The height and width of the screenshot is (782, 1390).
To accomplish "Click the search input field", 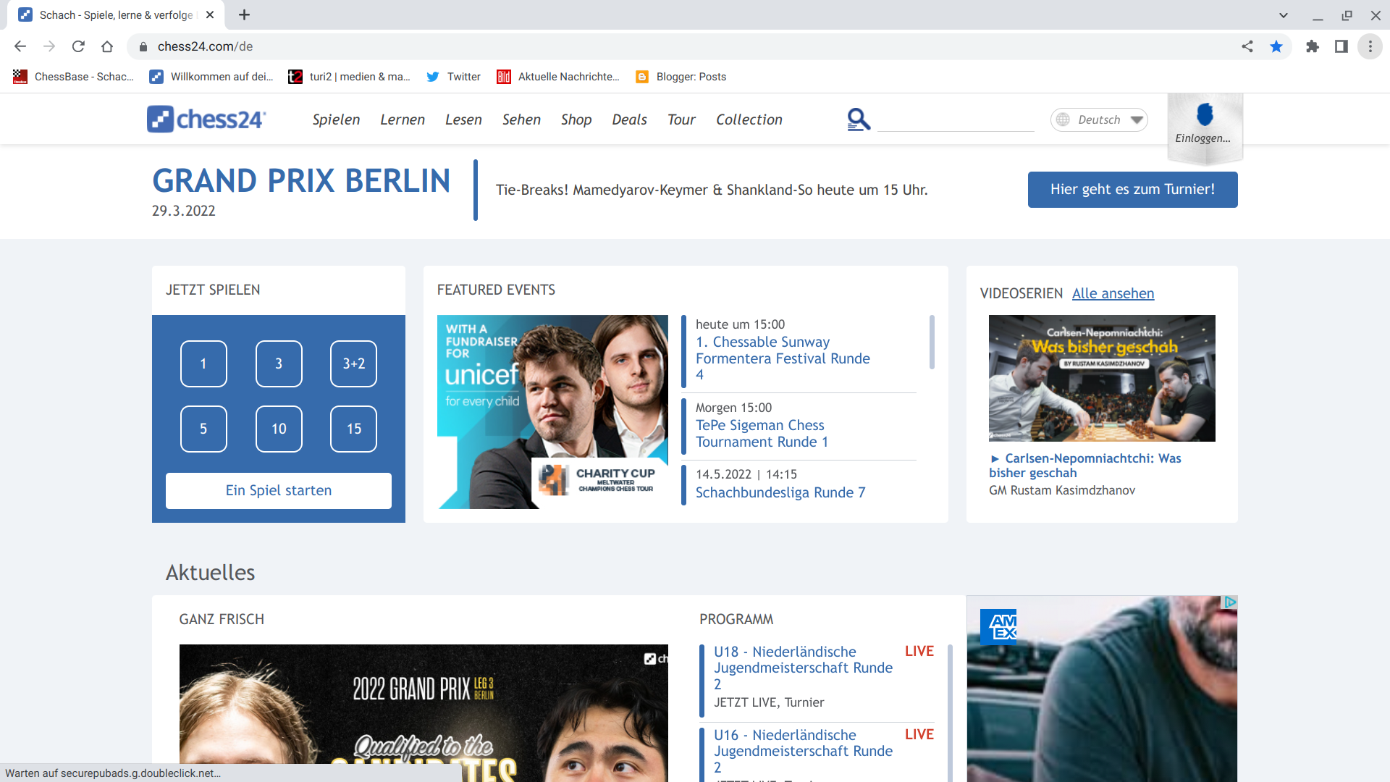I will click(x=956, y=120).
